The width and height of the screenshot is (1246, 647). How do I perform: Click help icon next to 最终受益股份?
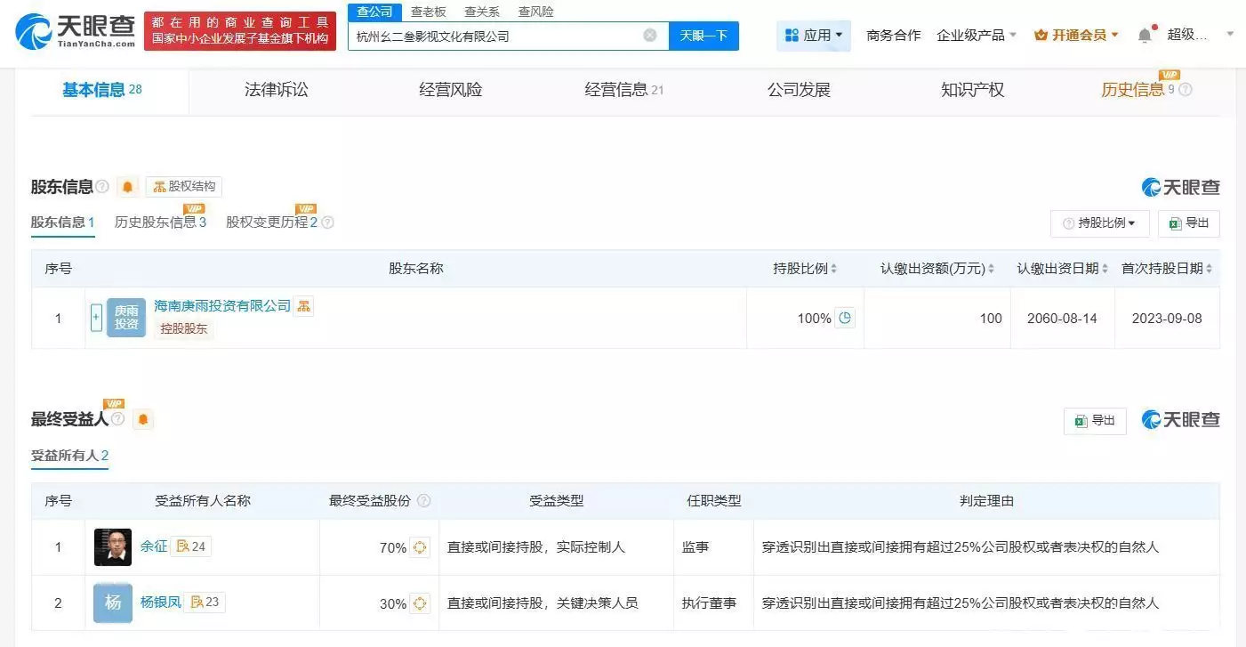(x=424, y=501)
